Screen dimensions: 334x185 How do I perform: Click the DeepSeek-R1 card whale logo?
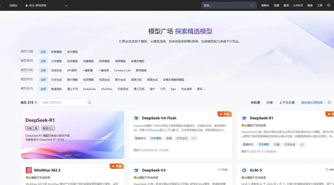click(x=244, y=118)
